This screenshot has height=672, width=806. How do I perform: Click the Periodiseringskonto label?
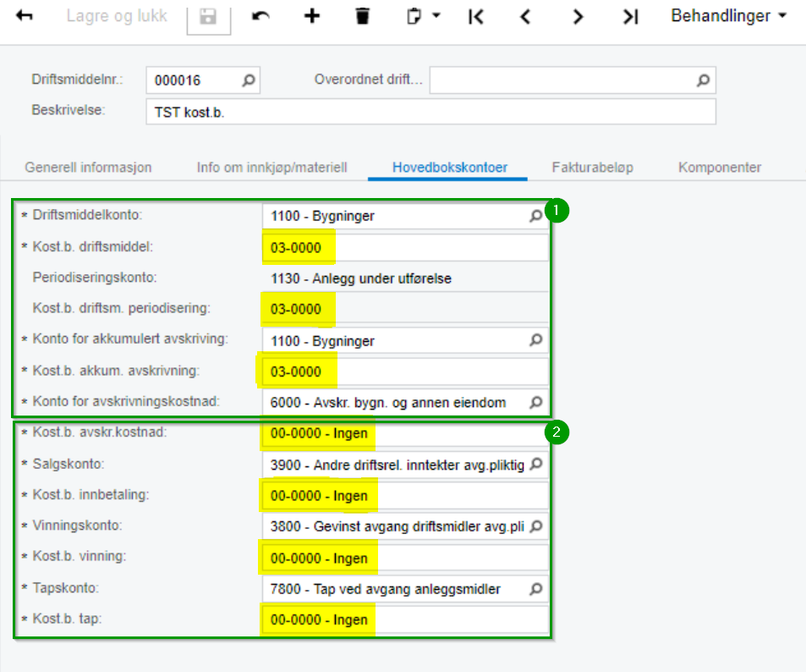(95, 278)
